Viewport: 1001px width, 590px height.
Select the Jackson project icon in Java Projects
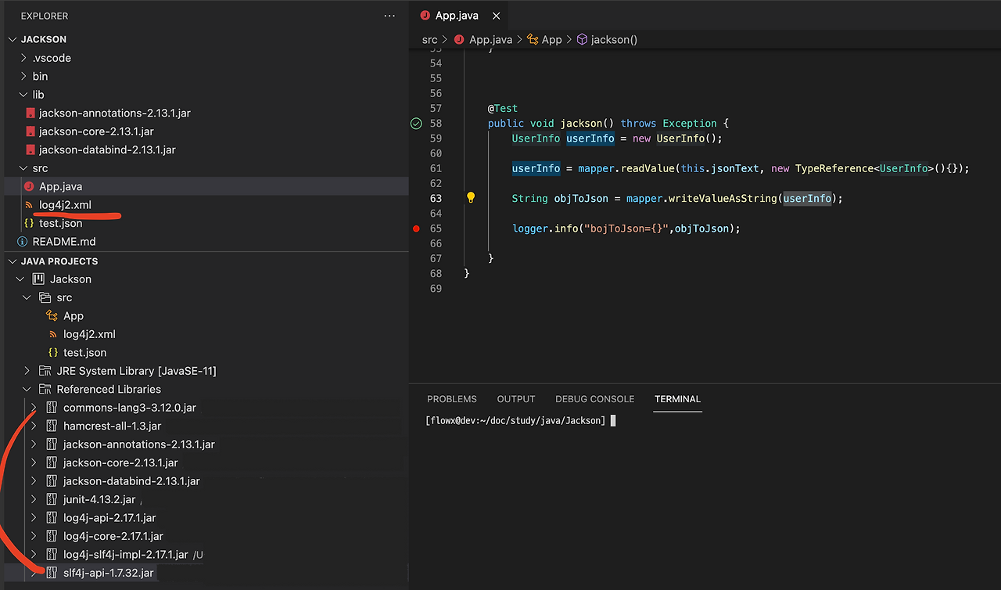[38, 279]
